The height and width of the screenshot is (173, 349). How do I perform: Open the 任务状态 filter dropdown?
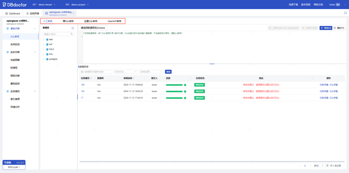pos(125,72)
